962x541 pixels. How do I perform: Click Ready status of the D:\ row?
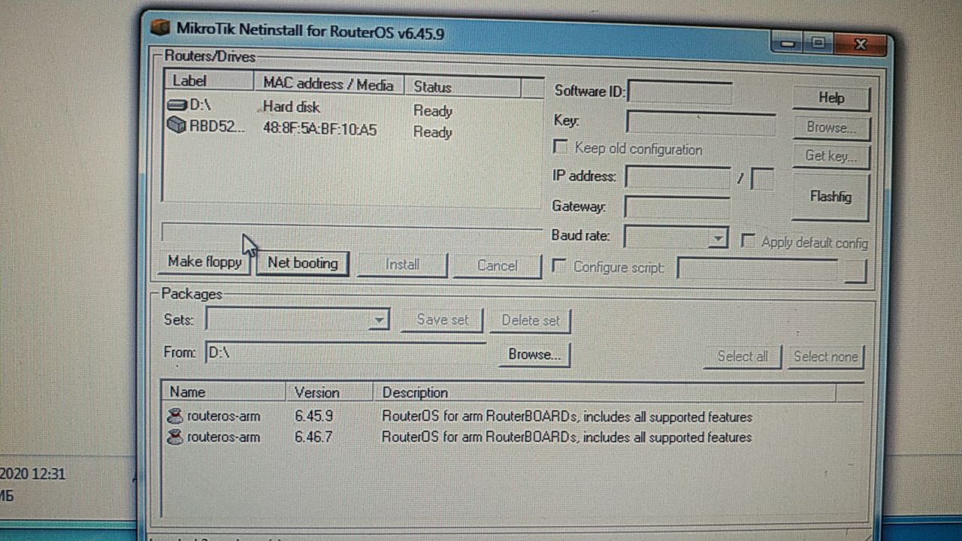(433, 111)
